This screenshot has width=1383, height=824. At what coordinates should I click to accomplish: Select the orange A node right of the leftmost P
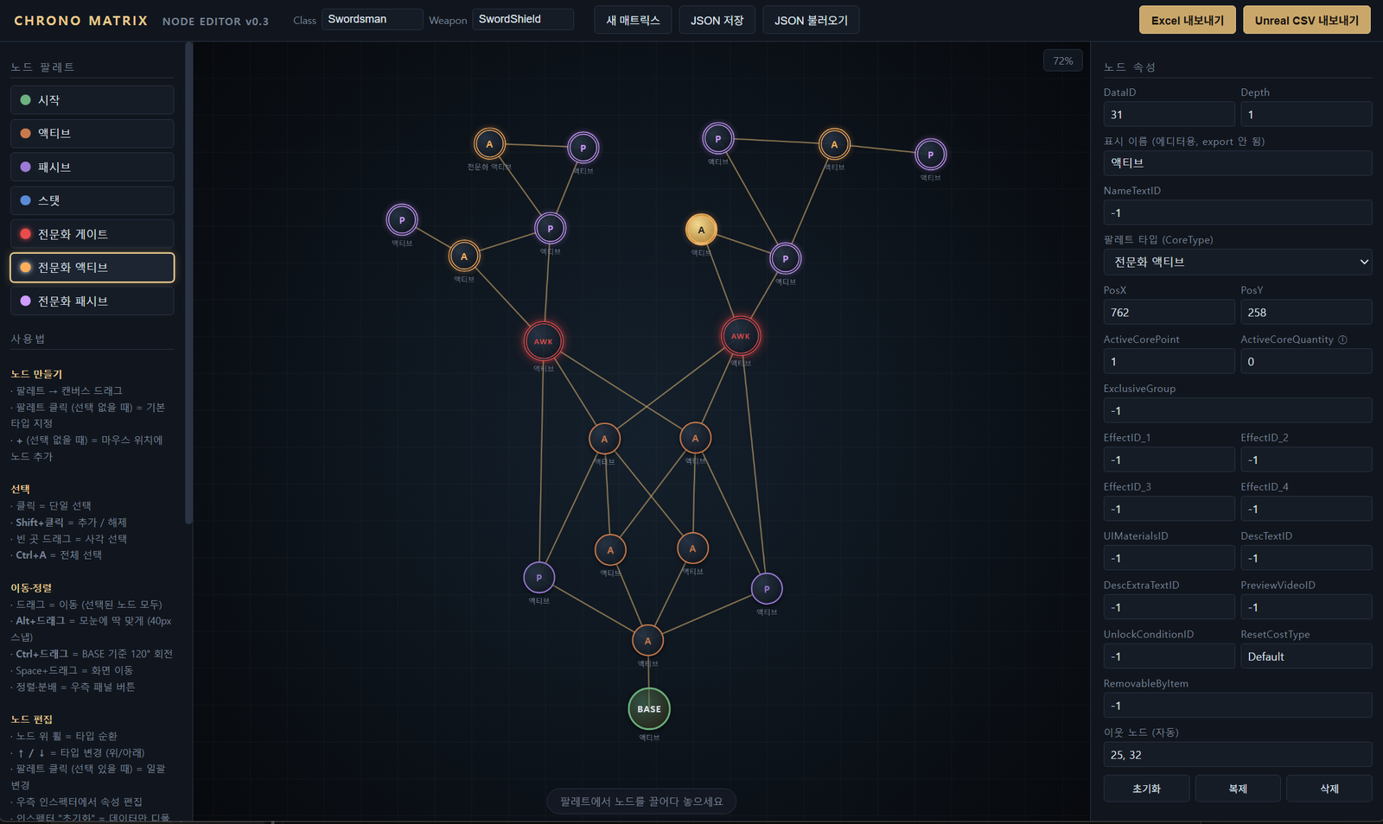pyautogui.click(x=464, y=256)
